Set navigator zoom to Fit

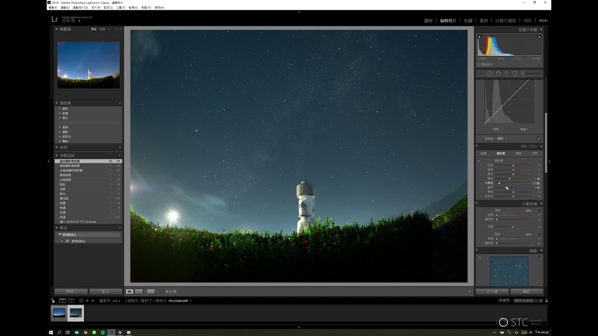(x=94, y=29)
